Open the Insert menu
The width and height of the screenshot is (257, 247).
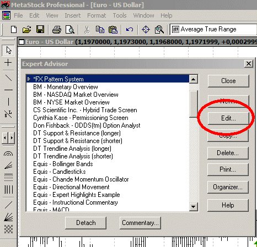[x=73, y=15]
